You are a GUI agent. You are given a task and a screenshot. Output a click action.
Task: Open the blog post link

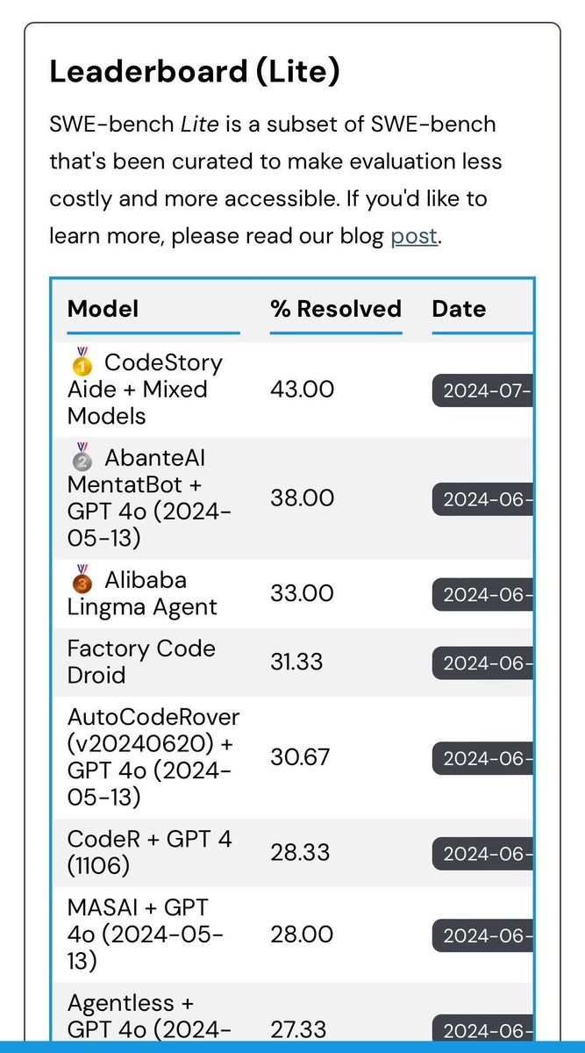(x=414, y=236)
